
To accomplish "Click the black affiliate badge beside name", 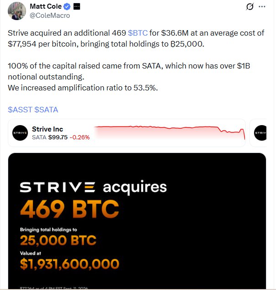I will [x=77, y=7].
